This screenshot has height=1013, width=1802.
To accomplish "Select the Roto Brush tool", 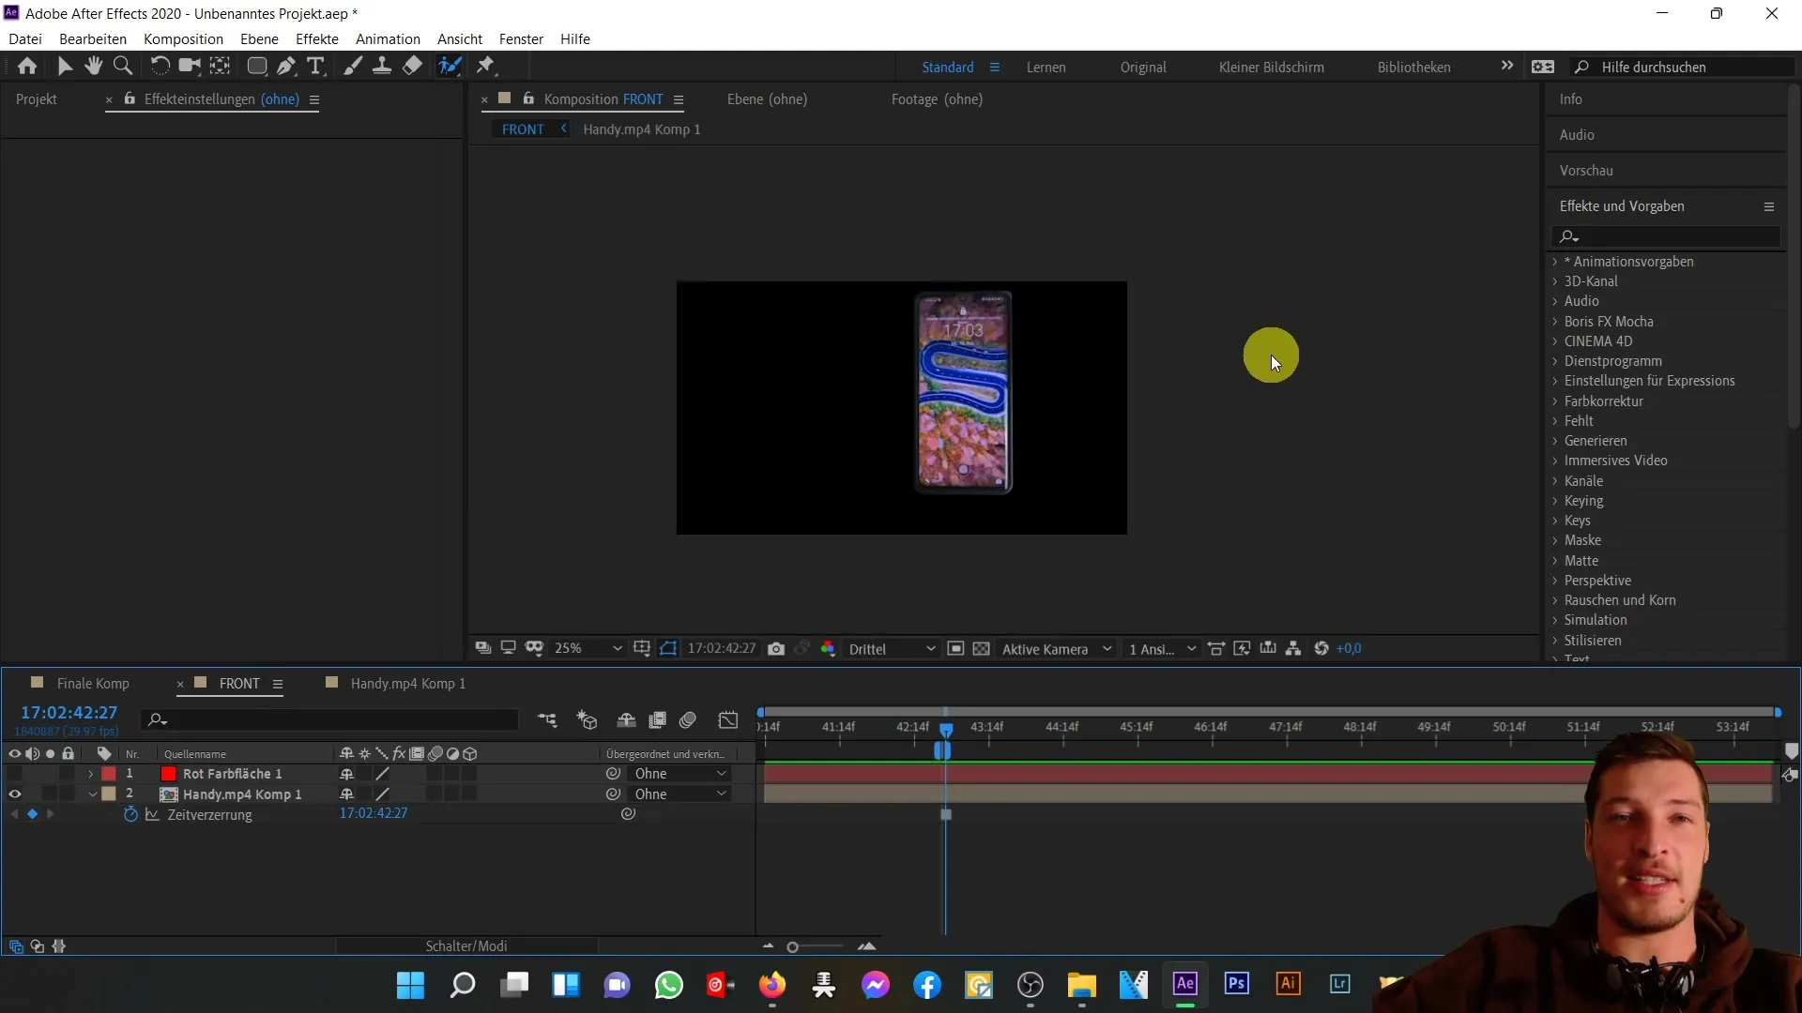I will [450, 66].
